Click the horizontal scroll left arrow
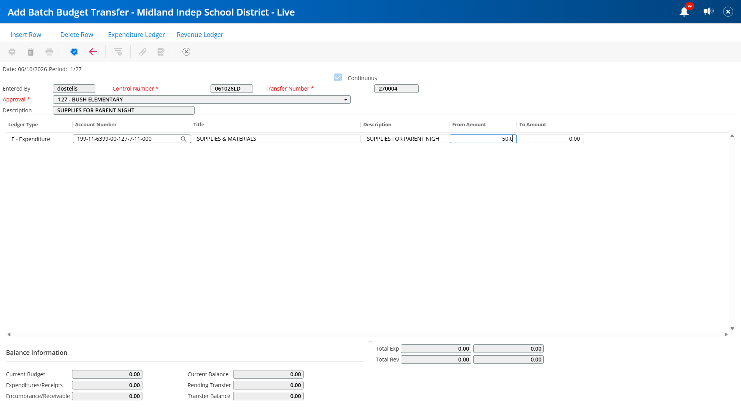Screen dimensions: 741x419 pos(9,334)
